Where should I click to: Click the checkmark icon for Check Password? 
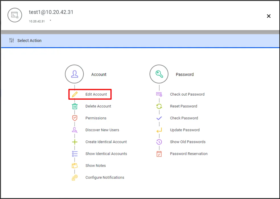(x=159, y=118)
